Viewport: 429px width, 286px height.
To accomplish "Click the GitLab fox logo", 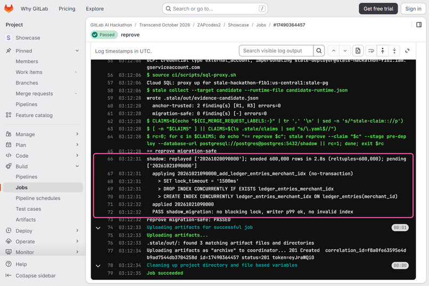I will [9, 9].
